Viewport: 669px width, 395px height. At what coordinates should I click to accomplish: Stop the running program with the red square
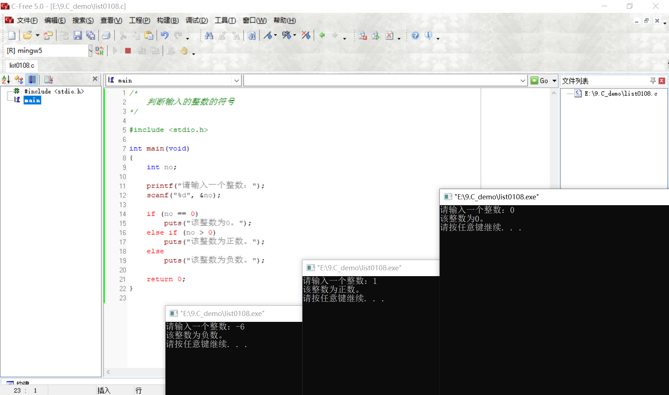[128, 50]
